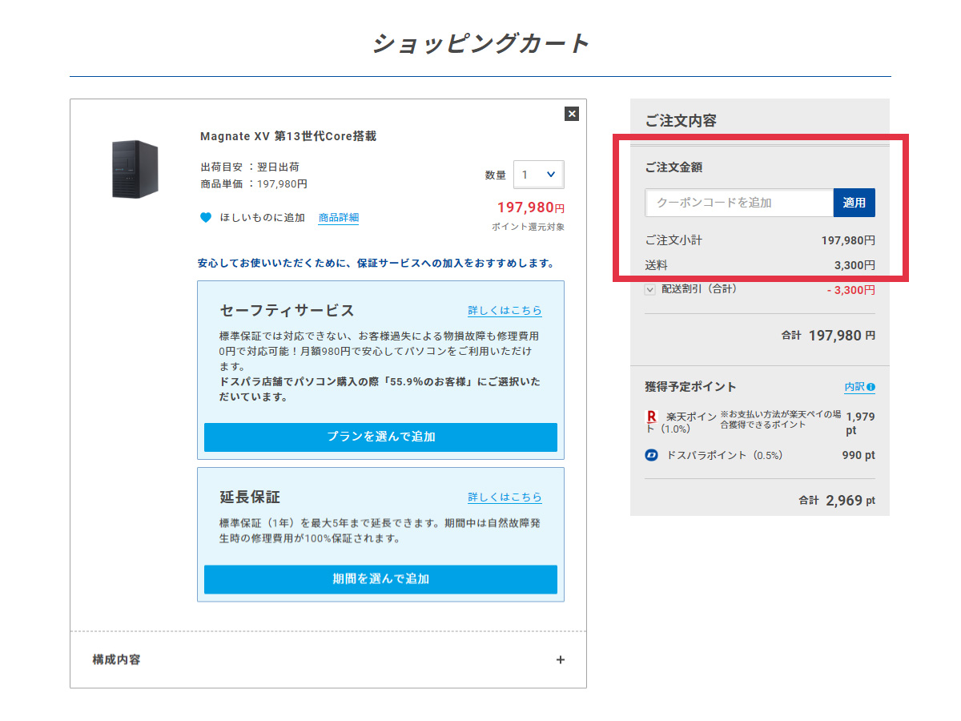Click the 送料 3,300円 row
Image resolution: width=961 pixels, height=721 pixels.
tap(760, 265)
